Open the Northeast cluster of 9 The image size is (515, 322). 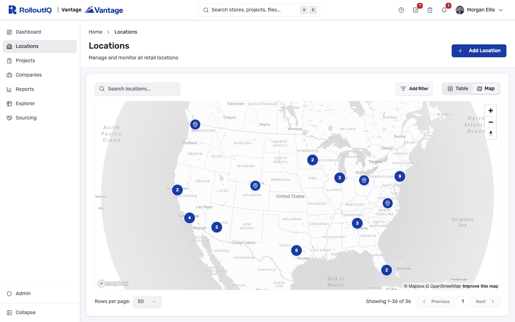(x=400, y=176)
